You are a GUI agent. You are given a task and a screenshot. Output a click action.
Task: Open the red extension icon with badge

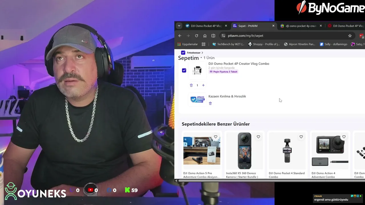pyautogui.click(x=362, y=36)
